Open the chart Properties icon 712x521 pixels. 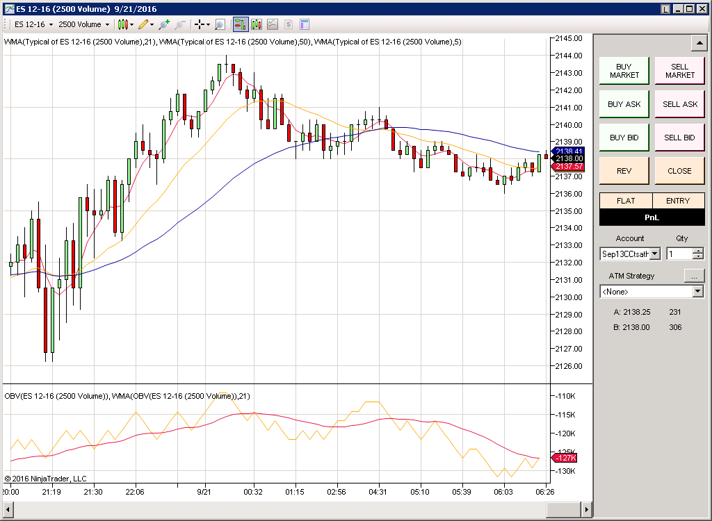pyautogui.click(x=305, y=24)
